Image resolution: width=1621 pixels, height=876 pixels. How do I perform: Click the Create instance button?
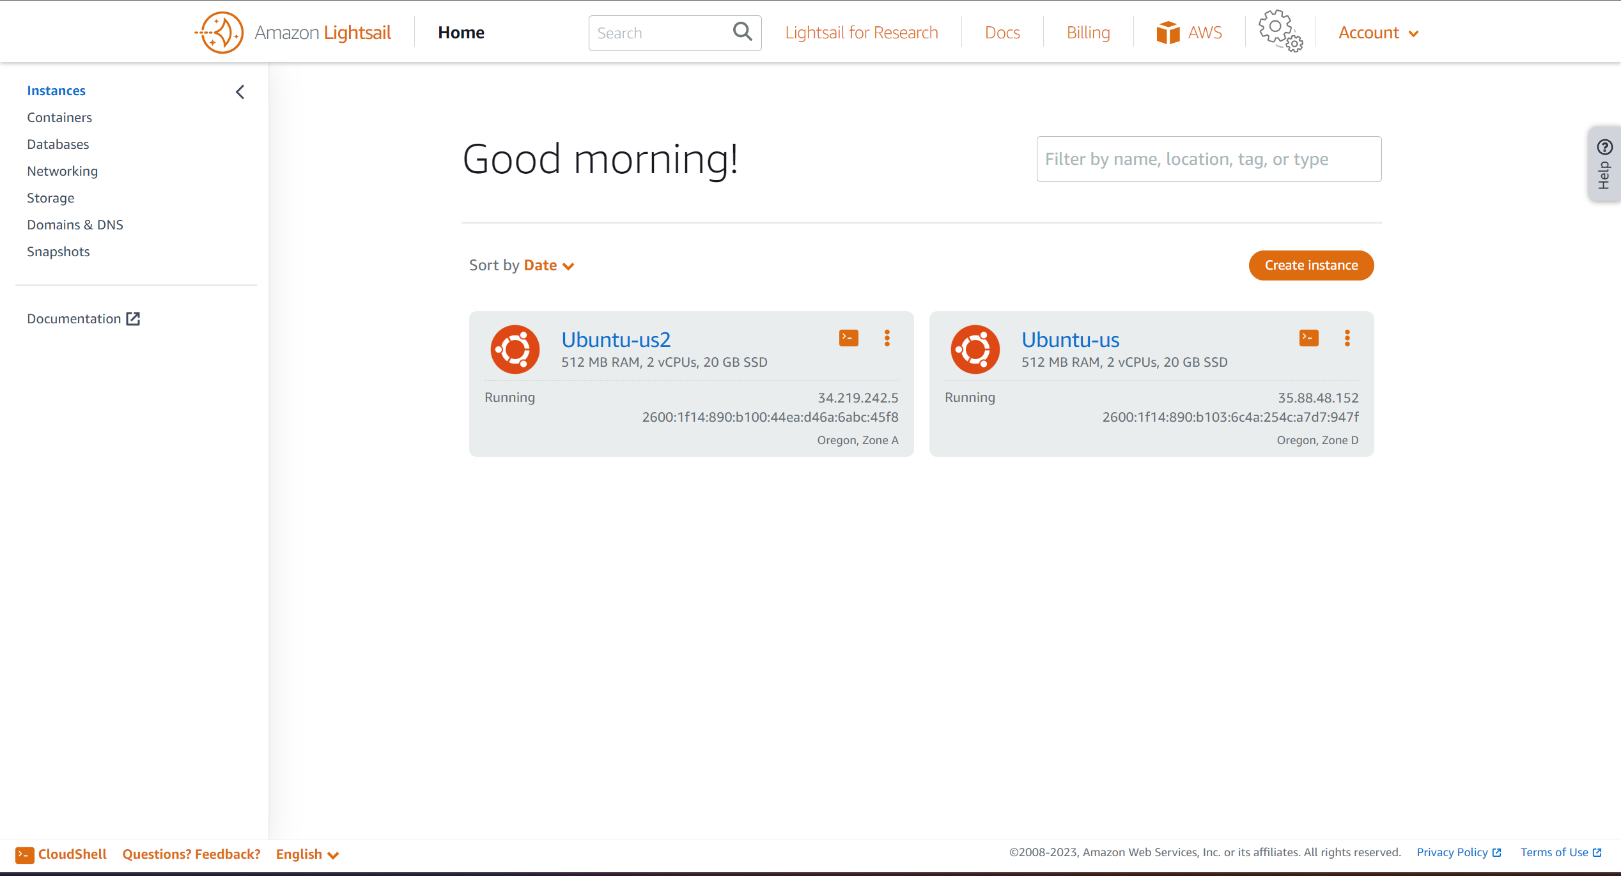pyautogui.click(x=1310, y=265)
